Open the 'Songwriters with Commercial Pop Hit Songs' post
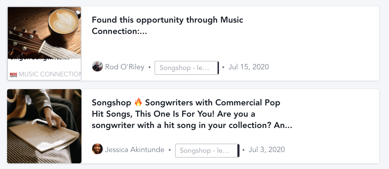Screen dimensions: 389x169 point(191,114)
